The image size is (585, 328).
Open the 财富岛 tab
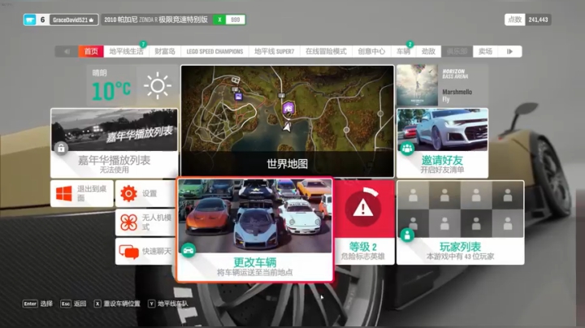click(x=164, y=51)
